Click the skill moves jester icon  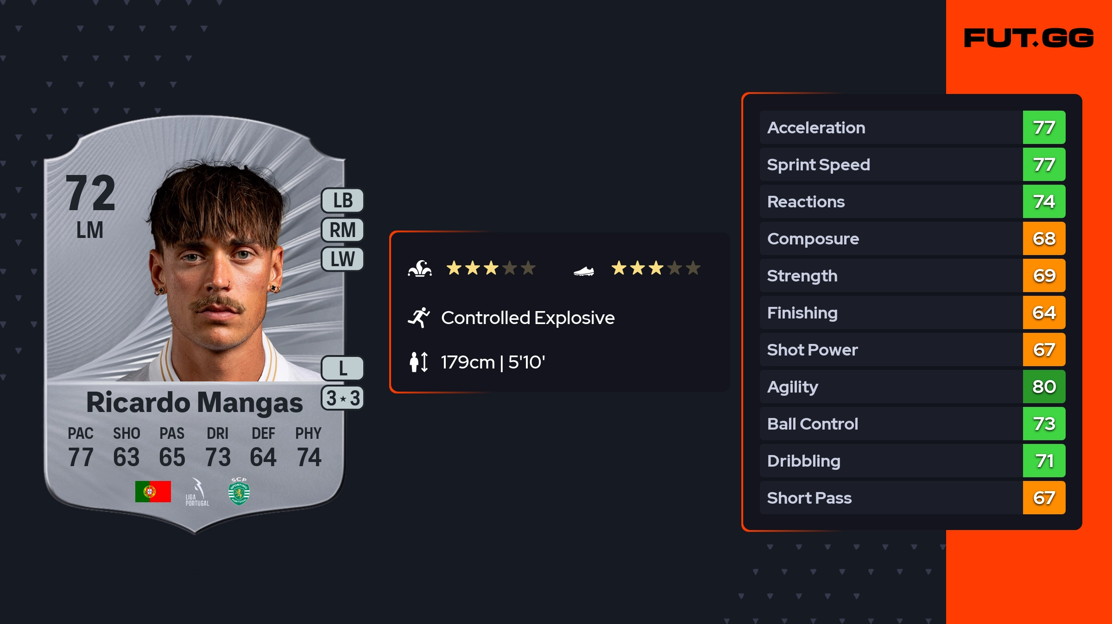tap(420, 268)
